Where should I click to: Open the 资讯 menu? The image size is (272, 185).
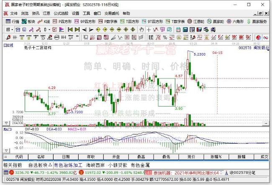click(36, 13)
